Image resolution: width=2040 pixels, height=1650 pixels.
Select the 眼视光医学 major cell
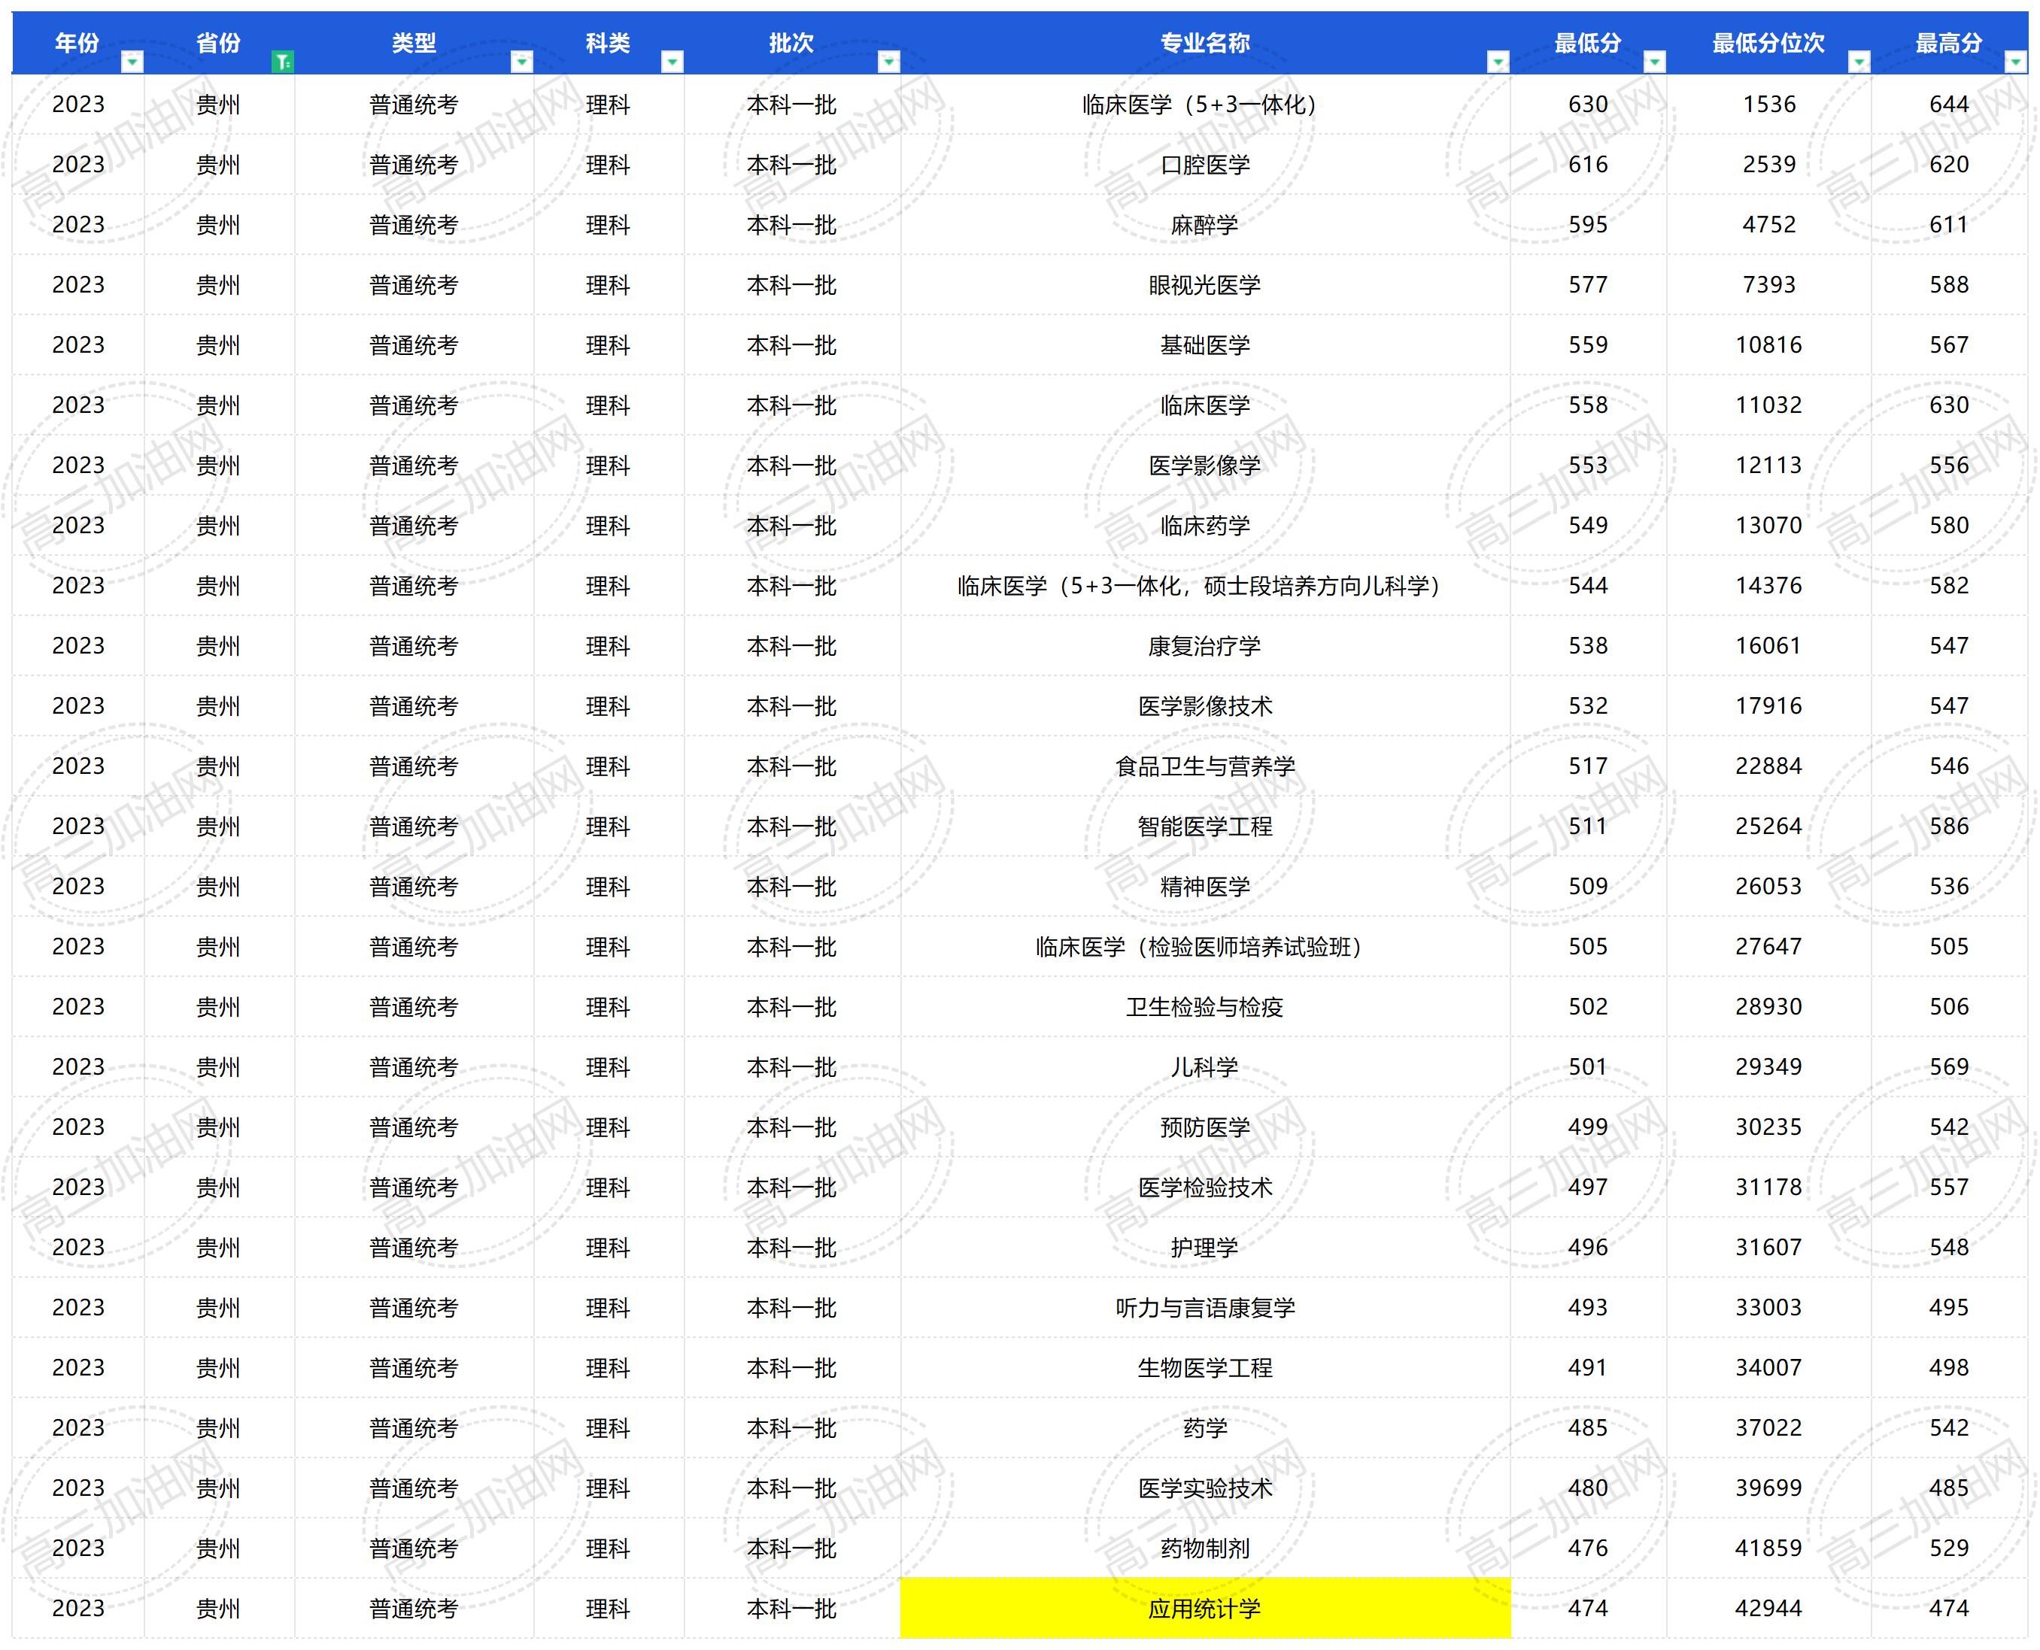pyautogui.click(x=1205, y=285)
